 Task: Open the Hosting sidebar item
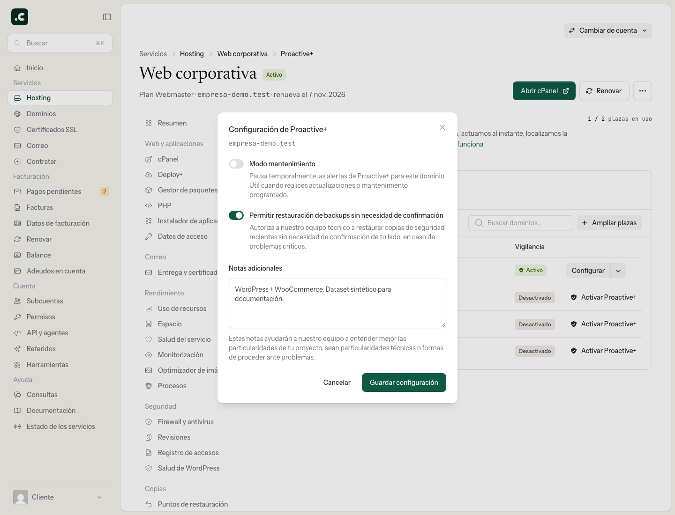coord(60,98)
